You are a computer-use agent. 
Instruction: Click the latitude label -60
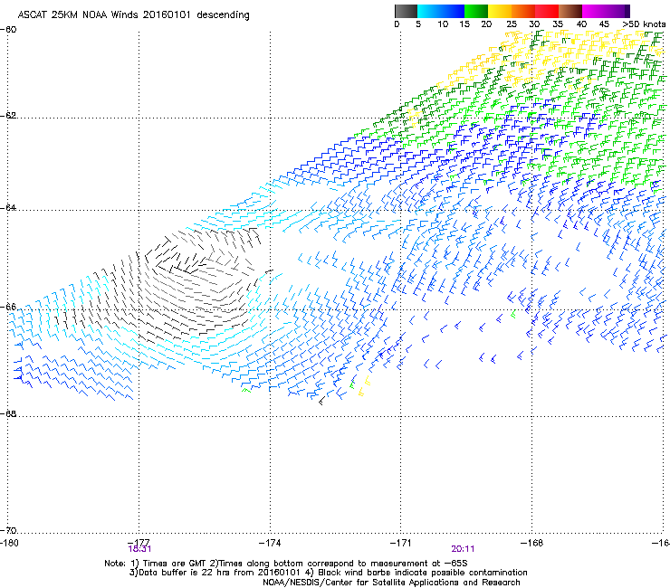pos(8,30)
